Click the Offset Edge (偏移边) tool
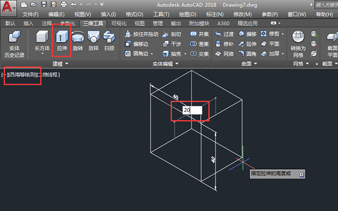Viewport: 338px width, 211px height. 136,44
